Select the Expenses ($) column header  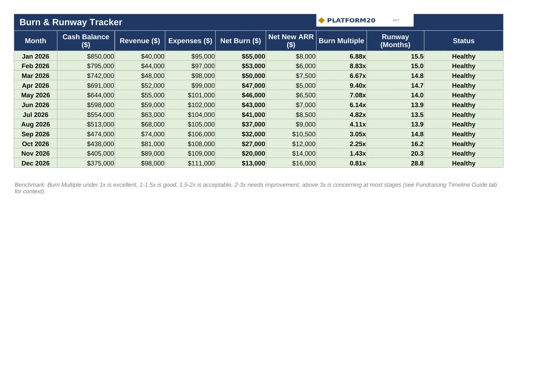[x=190, y=41]
